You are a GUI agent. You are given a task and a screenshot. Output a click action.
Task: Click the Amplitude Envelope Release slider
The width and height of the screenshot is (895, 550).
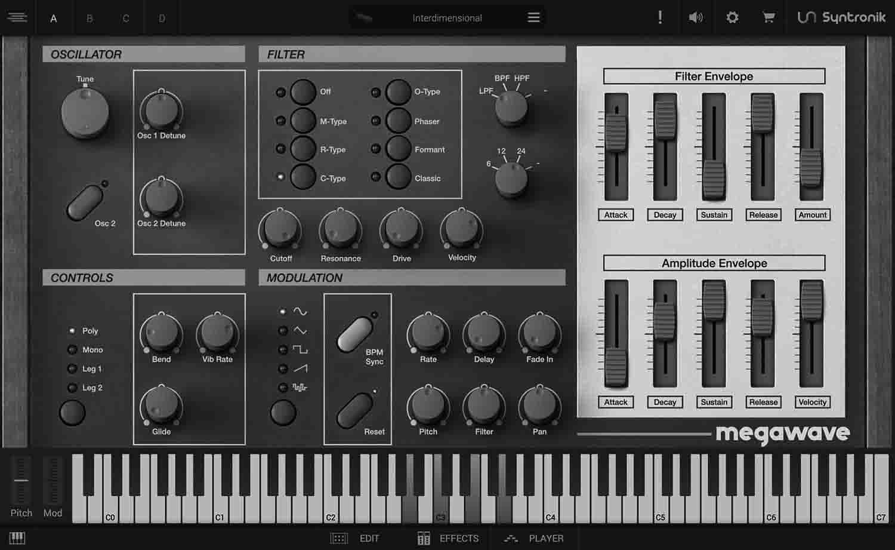point(763,317)
